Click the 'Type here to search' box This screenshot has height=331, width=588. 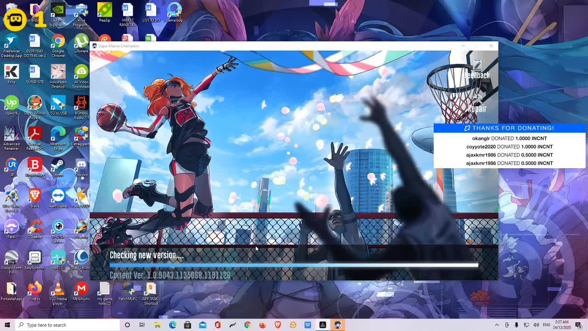(x=67, y=325)
